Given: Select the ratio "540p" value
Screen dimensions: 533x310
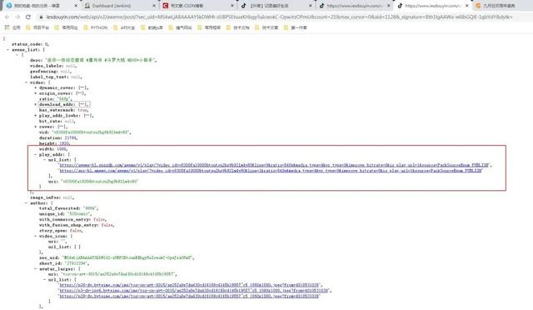Looking at the screenshot, I should (63, 99).
